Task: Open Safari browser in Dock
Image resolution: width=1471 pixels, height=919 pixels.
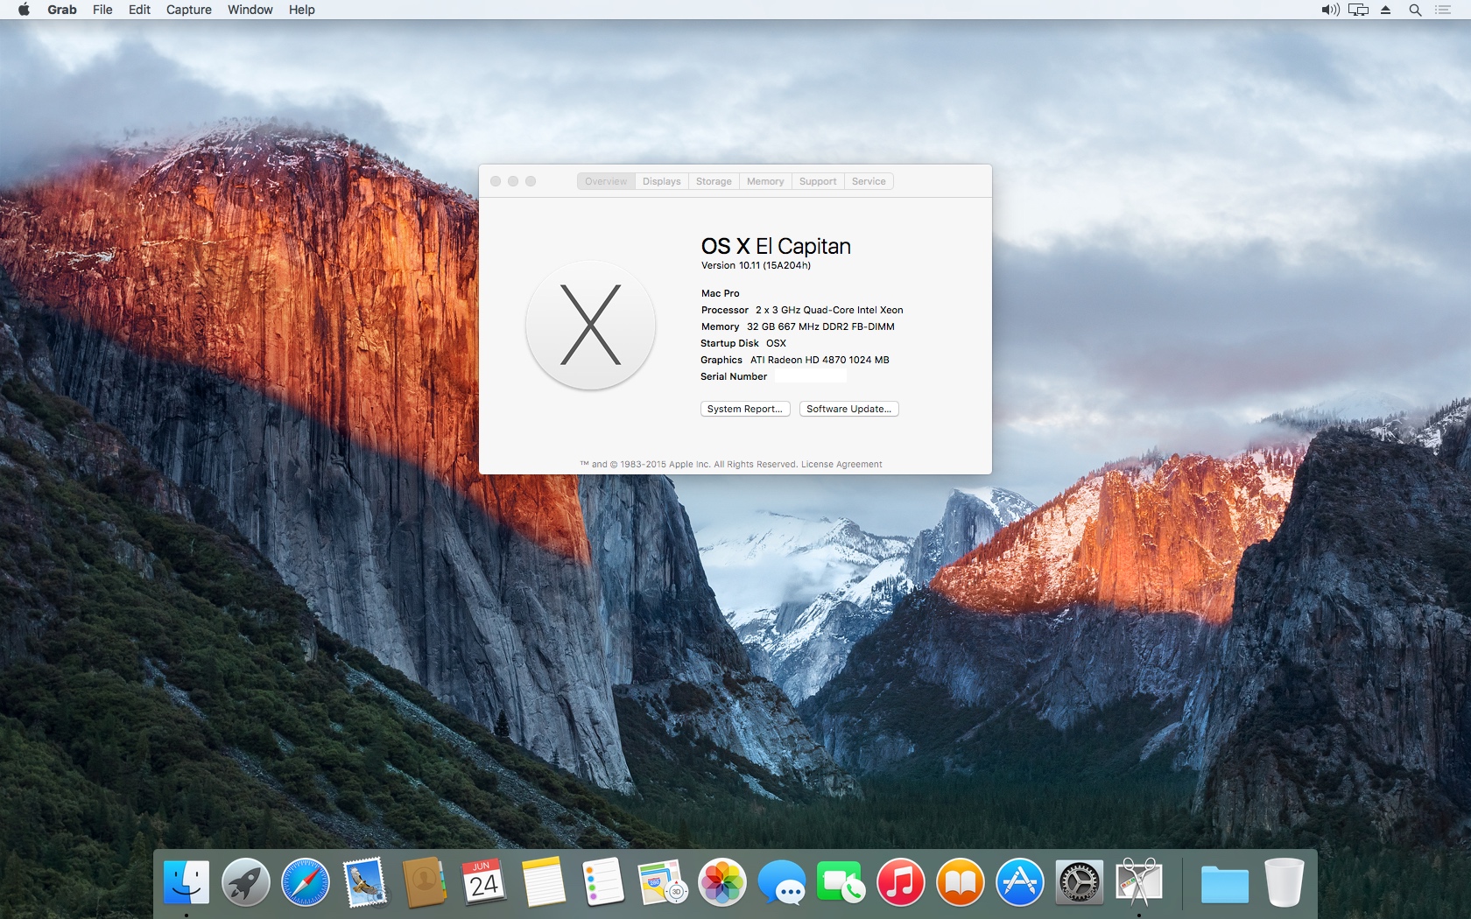Action: (306, 881)
